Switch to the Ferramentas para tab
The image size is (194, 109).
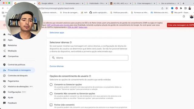pyautogui.click(x=73, y=3)
